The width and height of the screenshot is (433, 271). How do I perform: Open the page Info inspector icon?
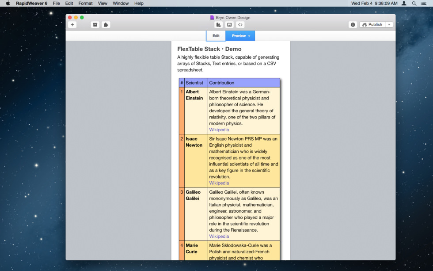[353, 25]
